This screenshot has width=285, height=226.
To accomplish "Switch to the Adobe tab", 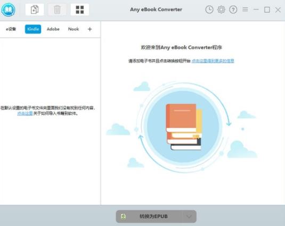I will (x=53, y=29).
